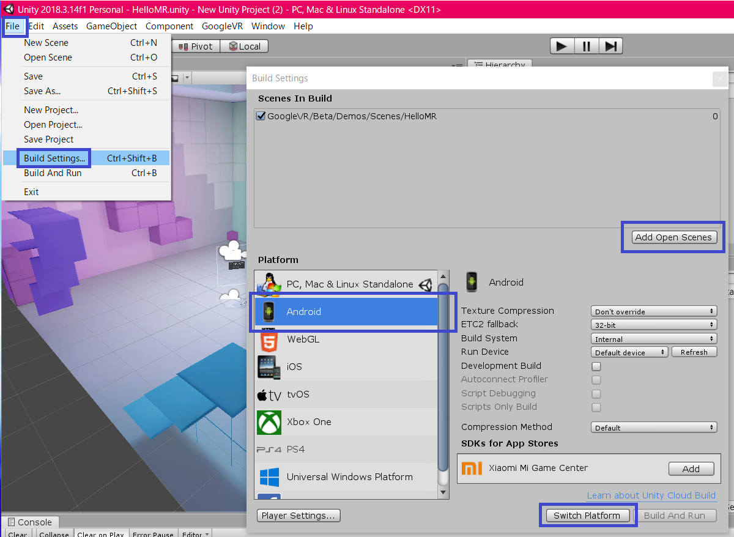Select the PS4 platform icon
Viewport: 734px width, 537px height.
[x=269, y=450]
